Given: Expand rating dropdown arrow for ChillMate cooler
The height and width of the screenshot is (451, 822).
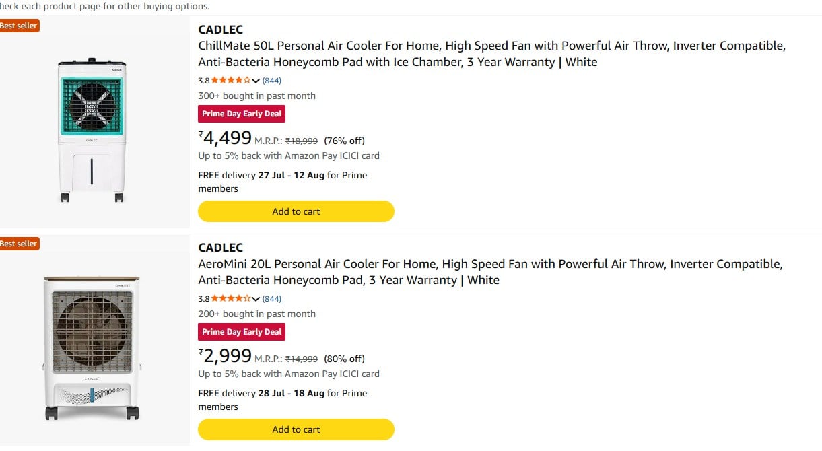Looking at the screenshot, I should click(x=256, y=81).
